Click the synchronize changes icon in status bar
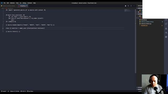 click(x=8, y=91)
